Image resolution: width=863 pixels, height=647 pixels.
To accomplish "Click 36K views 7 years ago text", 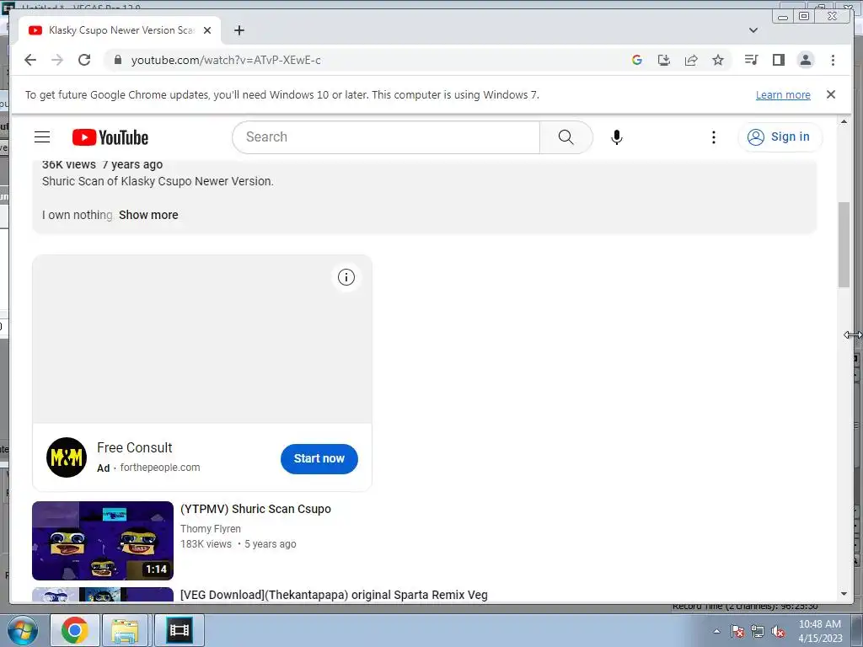I will click(102, 164).
